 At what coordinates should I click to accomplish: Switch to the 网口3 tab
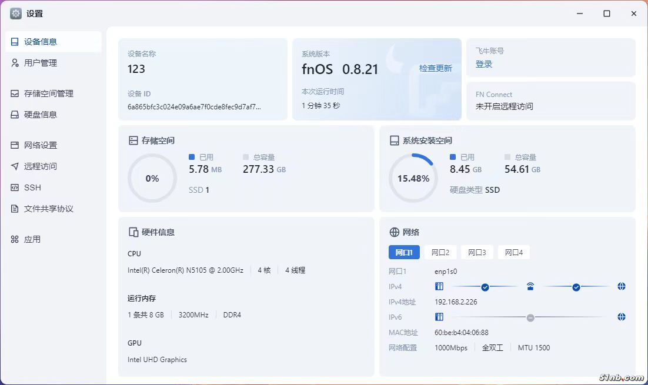tap(477, 253)
